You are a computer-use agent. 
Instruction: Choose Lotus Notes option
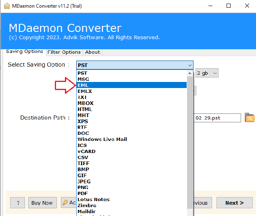point(131,199)
